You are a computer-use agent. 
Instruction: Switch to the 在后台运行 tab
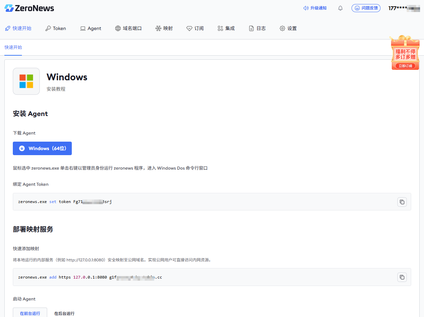point(64,313)
